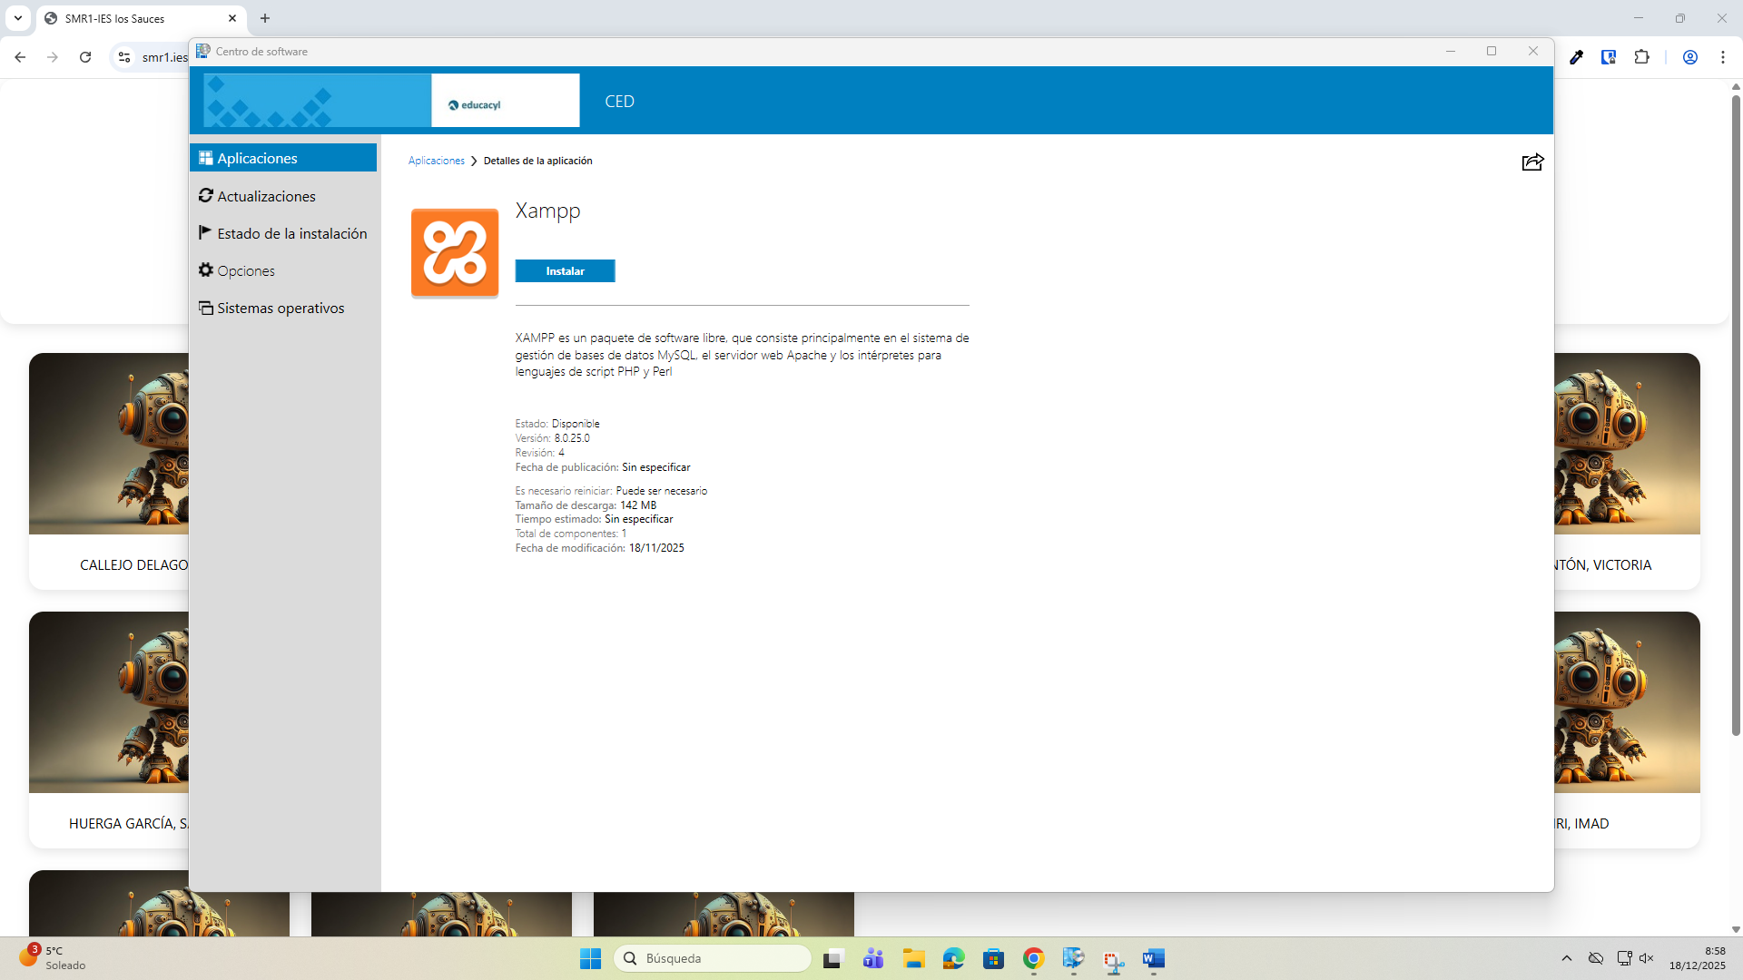This screenshot has width=1743, height=980.
Task: Click the taskbar Búsqueda search box
Action: 712,958
